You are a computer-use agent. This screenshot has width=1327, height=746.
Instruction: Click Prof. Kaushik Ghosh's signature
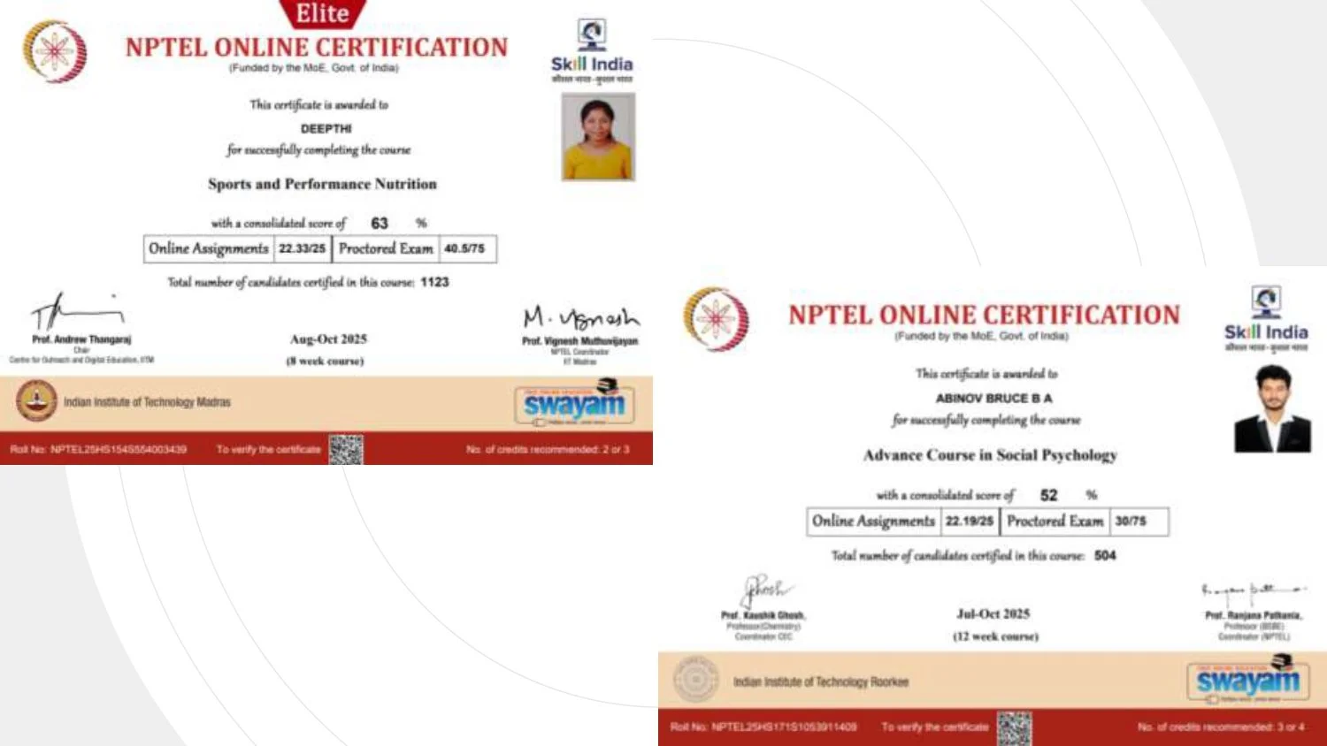click(766, 590)
